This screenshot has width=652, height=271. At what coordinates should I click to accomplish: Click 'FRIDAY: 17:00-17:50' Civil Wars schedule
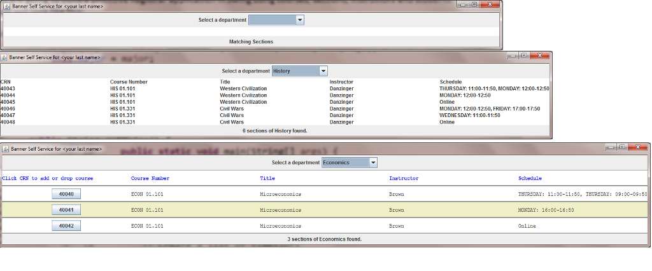point(518,109)
